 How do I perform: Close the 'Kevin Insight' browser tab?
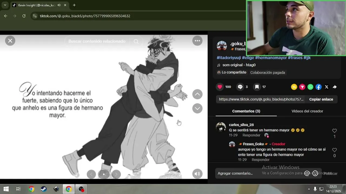(65, 5)
